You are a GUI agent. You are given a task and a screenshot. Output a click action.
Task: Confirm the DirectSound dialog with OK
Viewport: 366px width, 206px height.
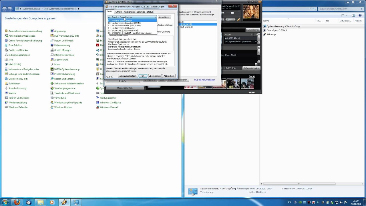143,76
